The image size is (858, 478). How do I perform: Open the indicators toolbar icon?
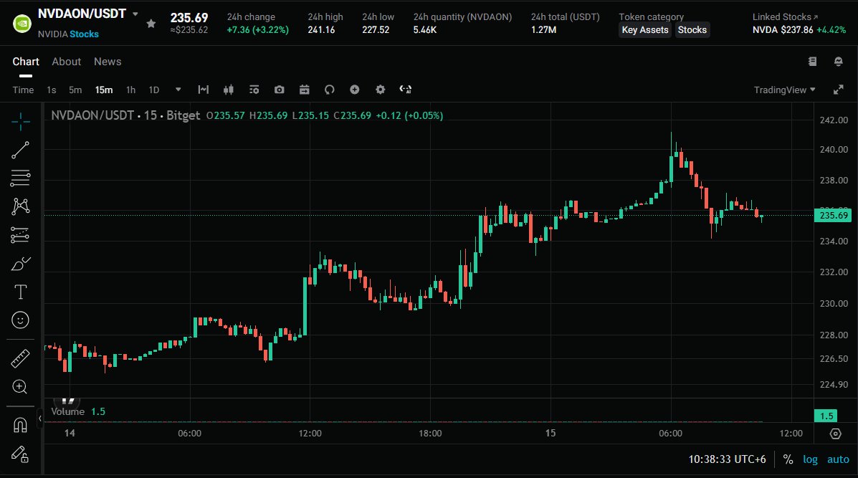[204, 90]
